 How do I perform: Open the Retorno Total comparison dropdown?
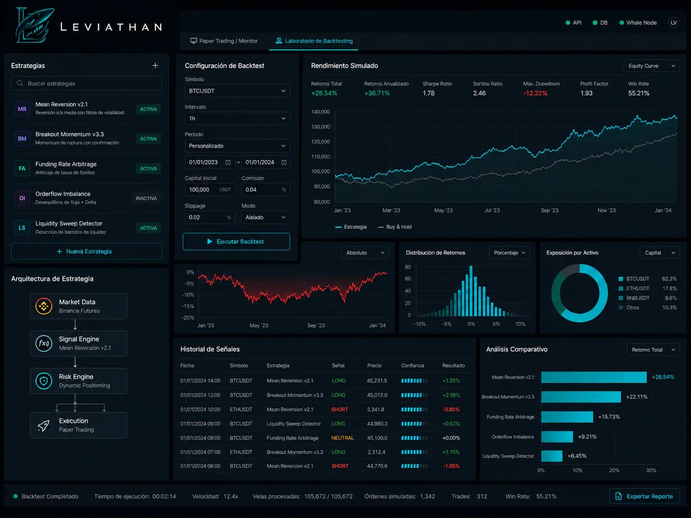(x=653, y=350)
